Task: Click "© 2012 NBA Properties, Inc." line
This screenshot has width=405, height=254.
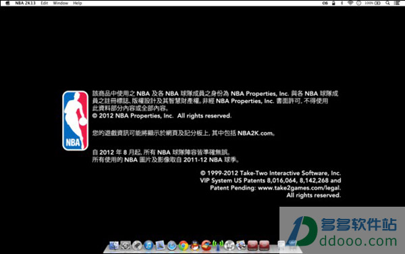Action: (x=162, y=116)
